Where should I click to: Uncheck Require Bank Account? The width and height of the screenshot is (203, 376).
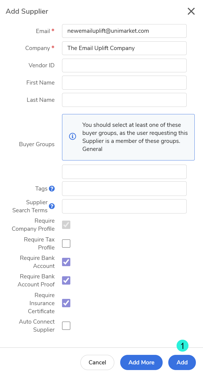point(66,262)
